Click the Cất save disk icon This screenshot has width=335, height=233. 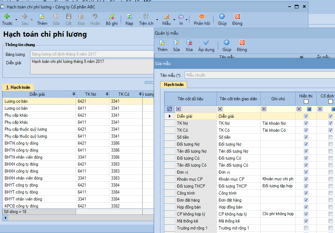68,16
